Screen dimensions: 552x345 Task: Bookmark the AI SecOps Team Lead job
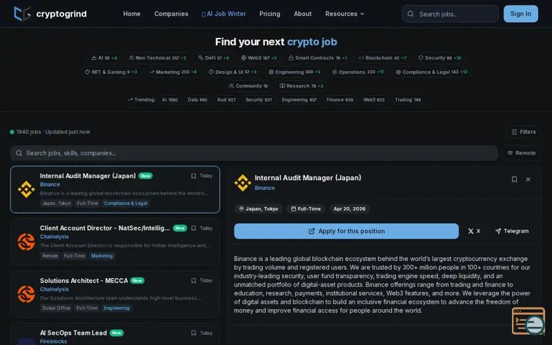tap(193, 333)
